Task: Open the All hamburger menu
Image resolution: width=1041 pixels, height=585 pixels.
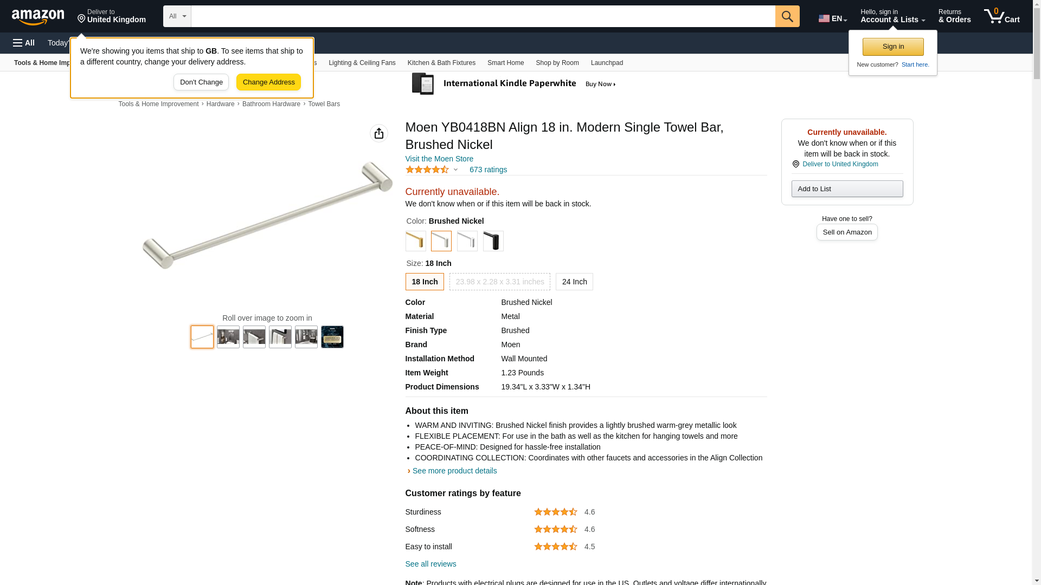Action: click(x=24, y=43)
